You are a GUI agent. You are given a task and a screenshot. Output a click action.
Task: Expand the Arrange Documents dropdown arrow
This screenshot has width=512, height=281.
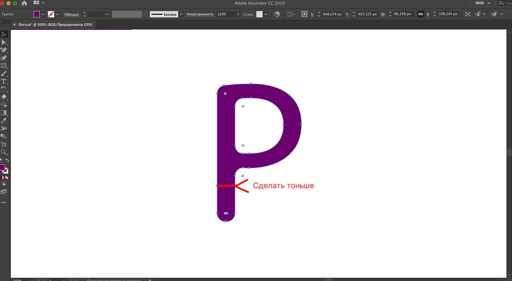pyautogui.click(x=43, y=3)
